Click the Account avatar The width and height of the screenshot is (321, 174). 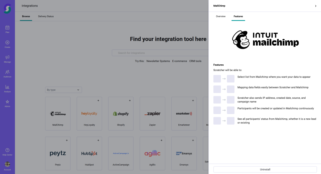point(7,165)
